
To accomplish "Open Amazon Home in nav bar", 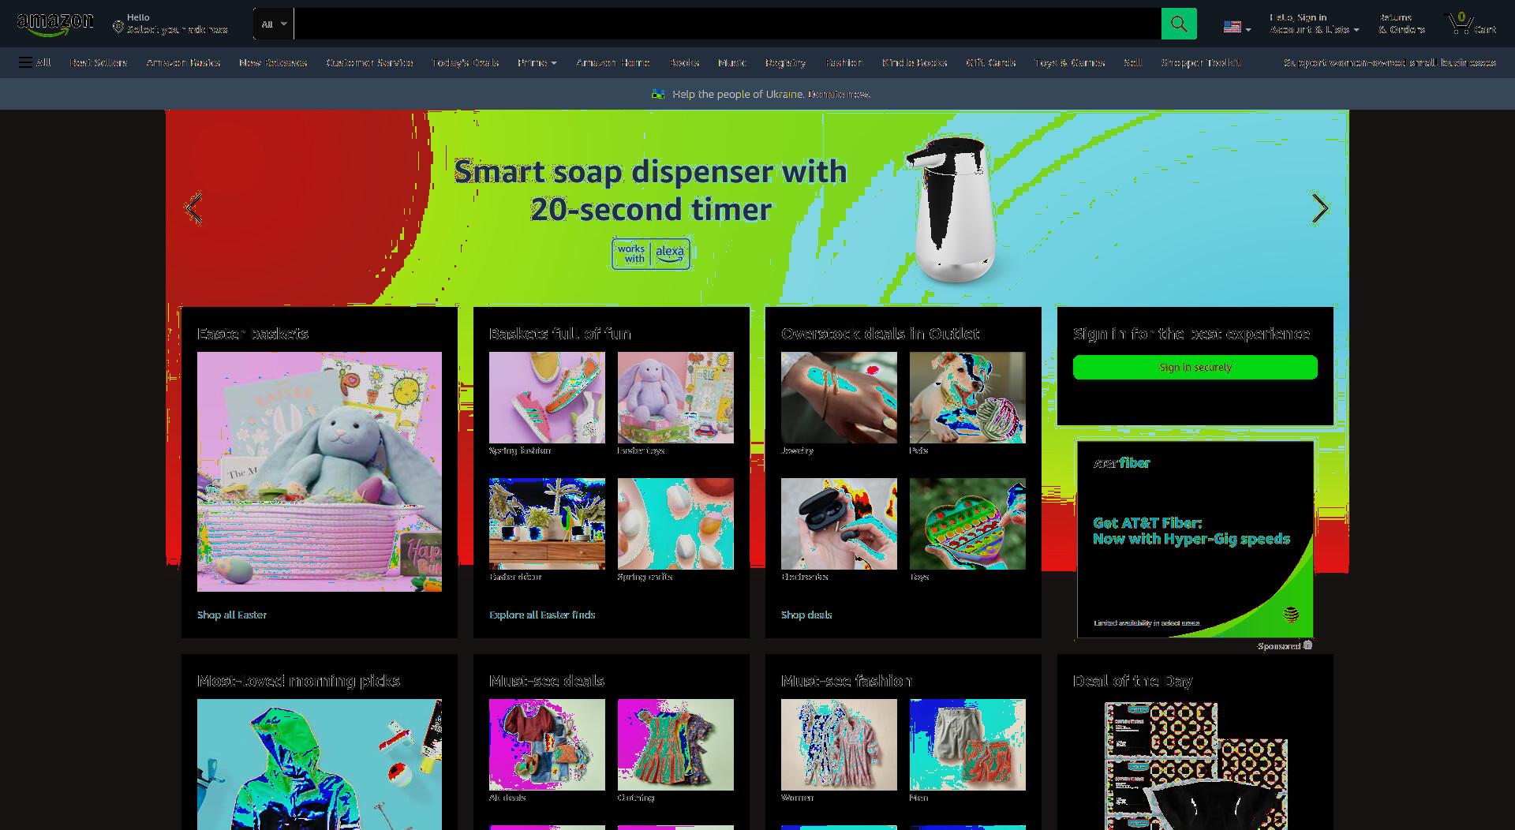I will [x=613, y=62].
